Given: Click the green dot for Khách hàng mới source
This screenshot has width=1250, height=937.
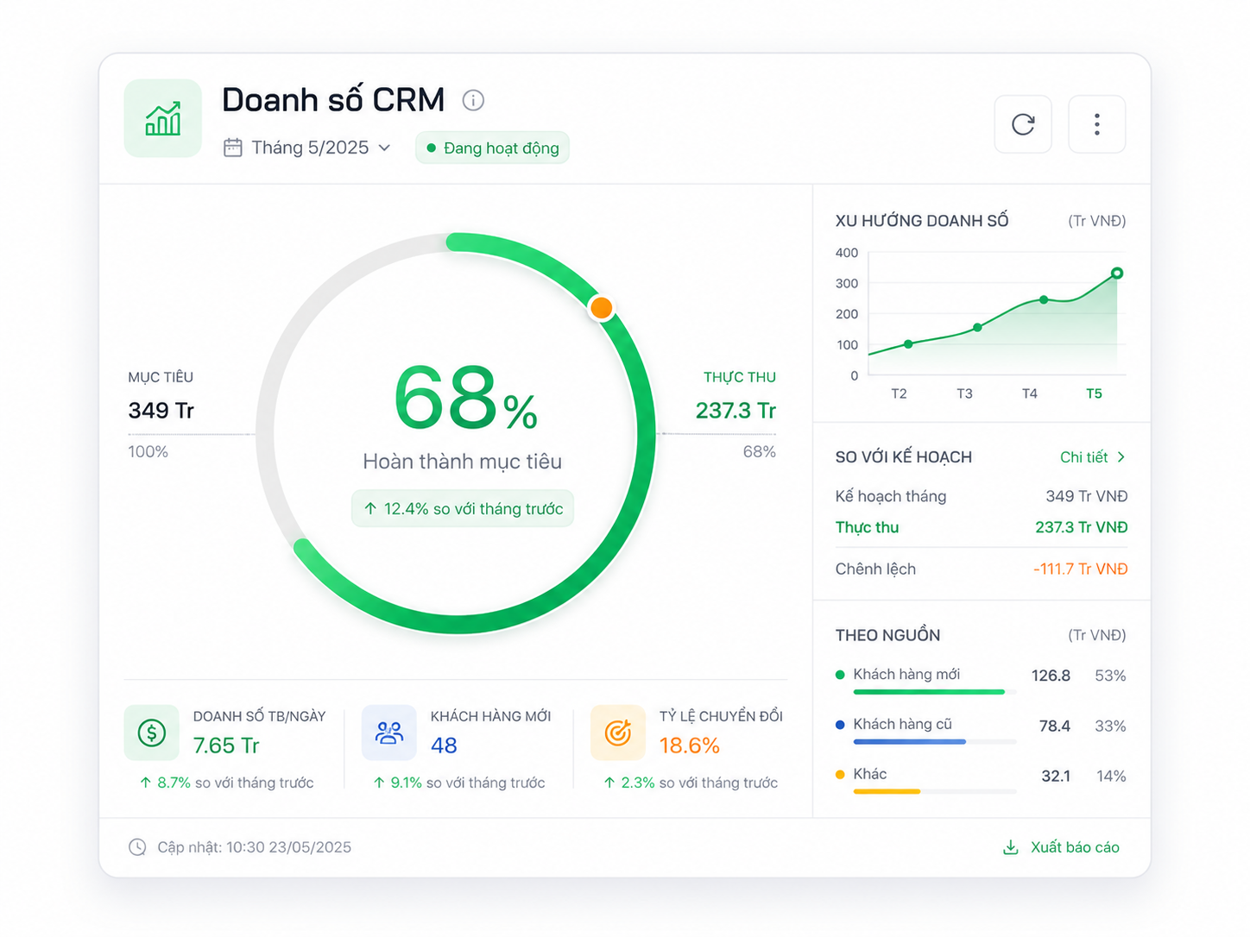Looking at the screenshot, I should click(x=840, y=675).
